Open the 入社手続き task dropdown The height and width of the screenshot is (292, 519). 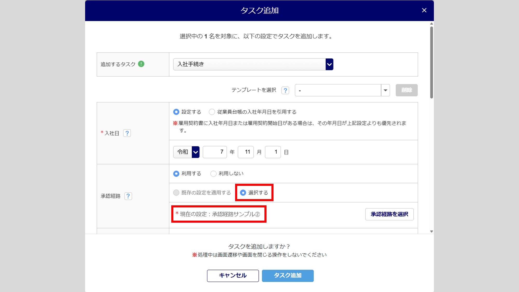(x=253, y=64)
